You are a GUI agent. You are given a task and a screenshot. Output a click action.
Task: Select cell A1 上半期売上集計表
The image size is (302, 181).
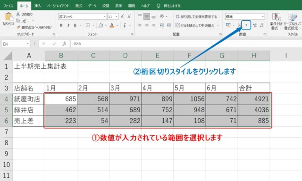[x=29, y=66]
